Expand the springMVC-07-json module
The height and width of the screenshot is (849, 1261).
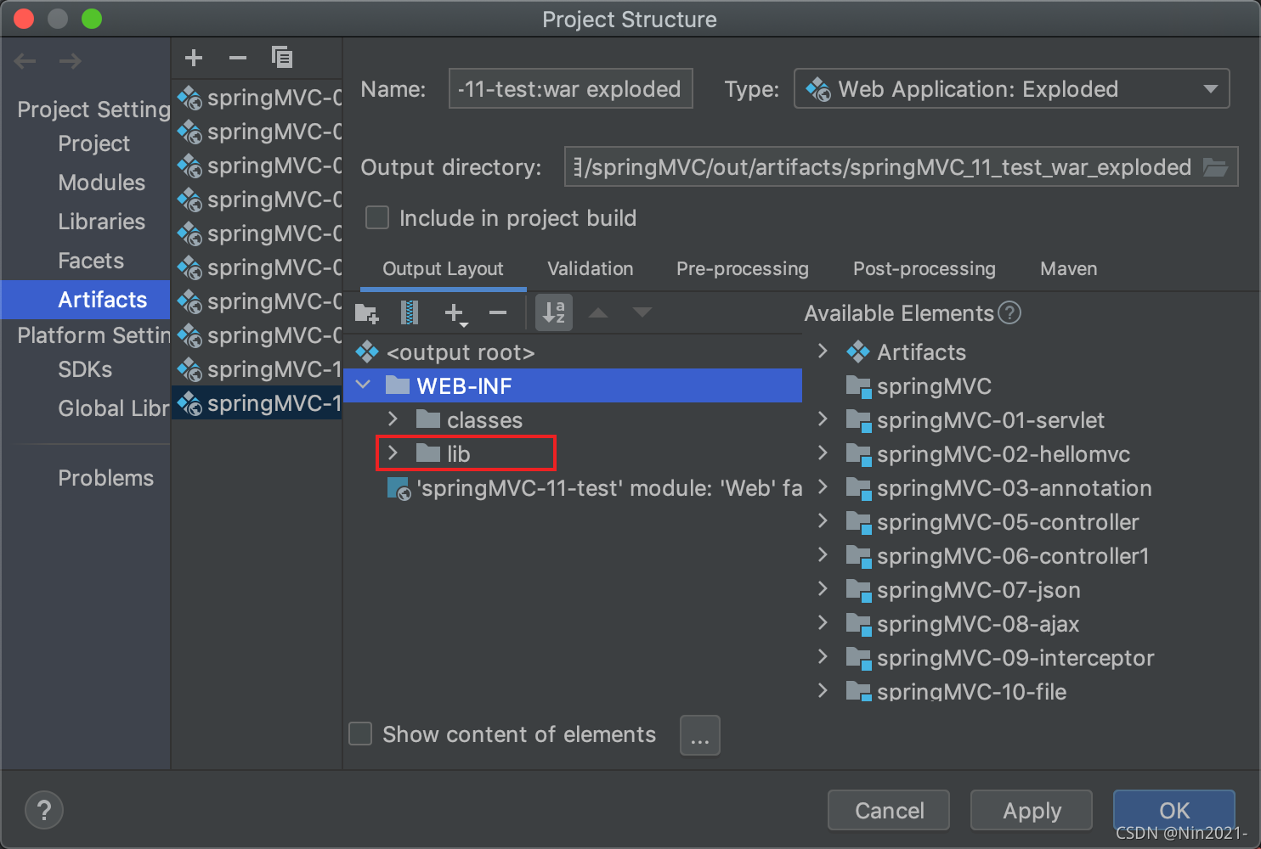point(823,589)
